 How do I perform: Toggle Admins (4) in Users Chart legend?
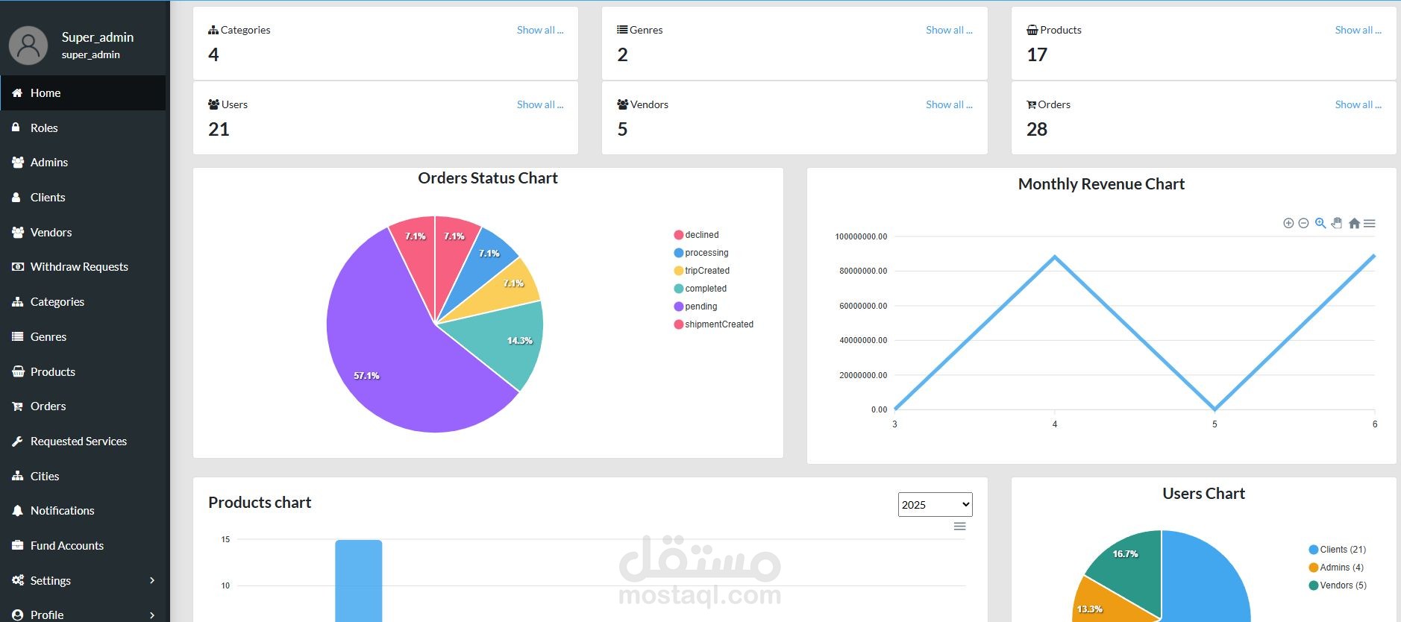[1336, 568]
